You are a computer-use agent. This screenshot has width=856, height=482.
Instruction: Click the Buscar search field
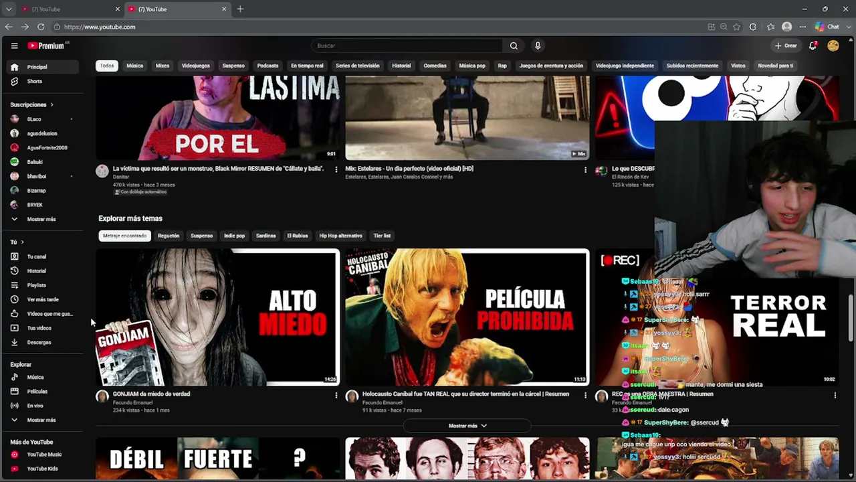pyautogui.click(x=407, y=46)
